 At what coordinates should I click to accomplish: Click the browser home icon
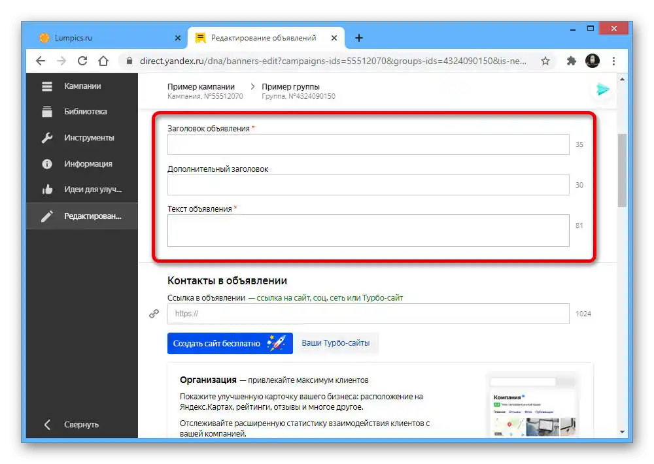(x=103, y=61)
